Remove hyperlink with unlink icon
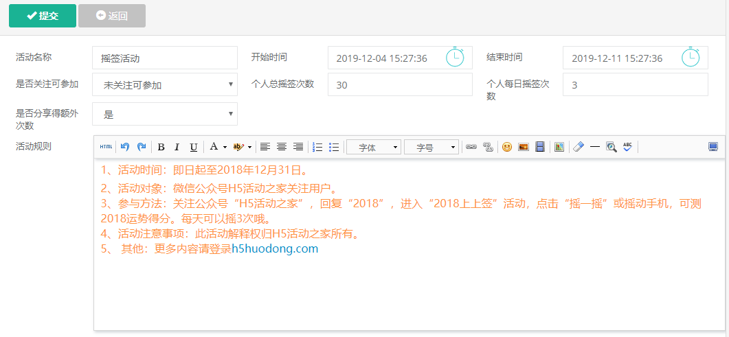 pyautogui.click(x=488, y=147)
